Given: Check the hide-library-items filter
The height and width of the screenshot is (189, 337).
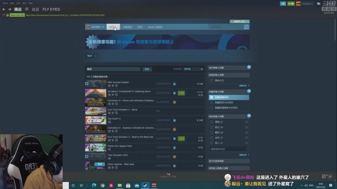Looking at the screenshot, I should click(212, 102).
